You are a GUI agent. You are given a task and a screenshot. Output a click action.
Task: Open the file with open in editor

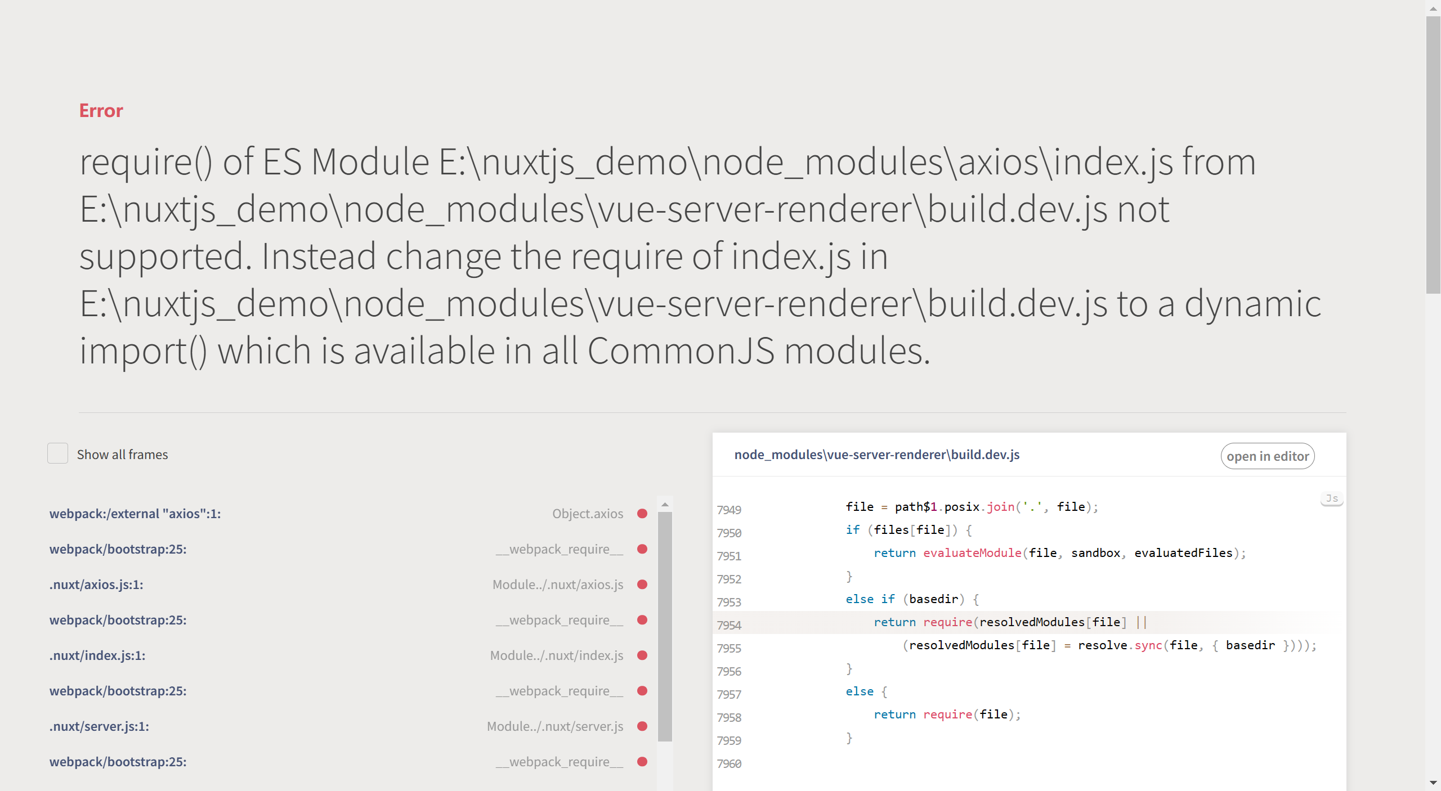1267,456
